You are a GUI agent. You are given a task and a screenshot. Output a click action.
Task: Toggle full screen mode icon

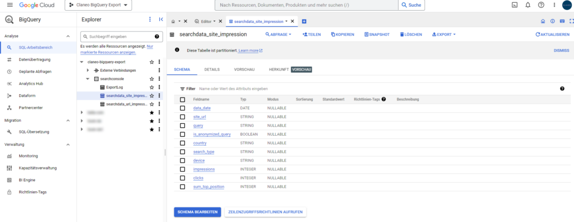[x=571, y=21]
